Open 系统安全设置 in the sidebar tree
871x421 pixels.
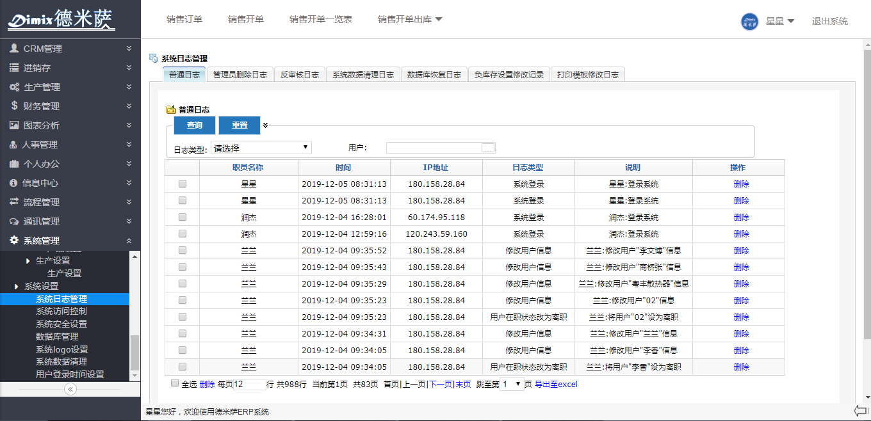[x=61, y=324]
